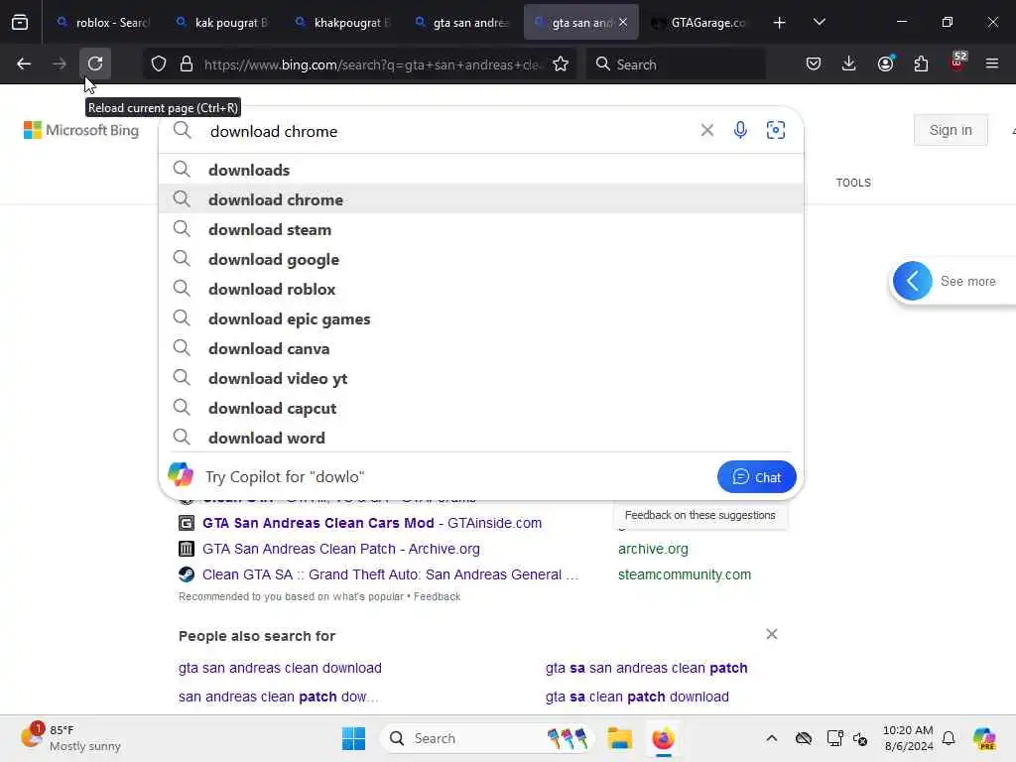Choose the 'download capcut' suggestion
The width and height of the screenshot is (1016, 762).
(481, 408)
